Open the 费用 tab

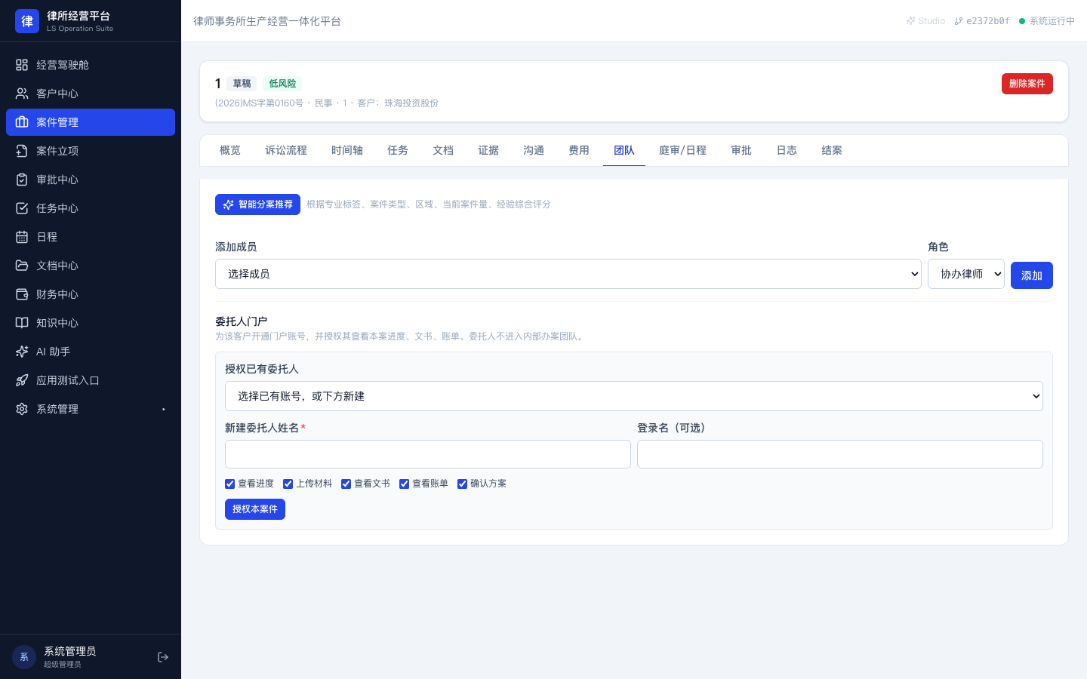579,150
